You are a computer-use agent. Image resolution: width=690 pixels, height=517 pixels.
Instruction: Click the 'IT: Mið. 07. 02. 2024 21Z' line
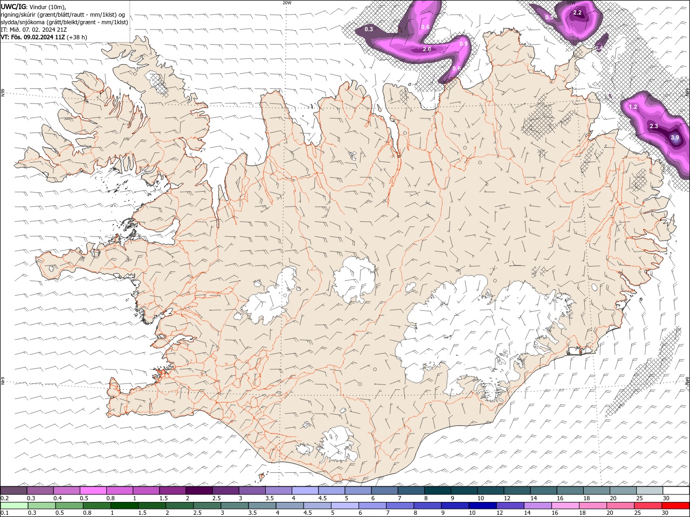pos(33,30)
